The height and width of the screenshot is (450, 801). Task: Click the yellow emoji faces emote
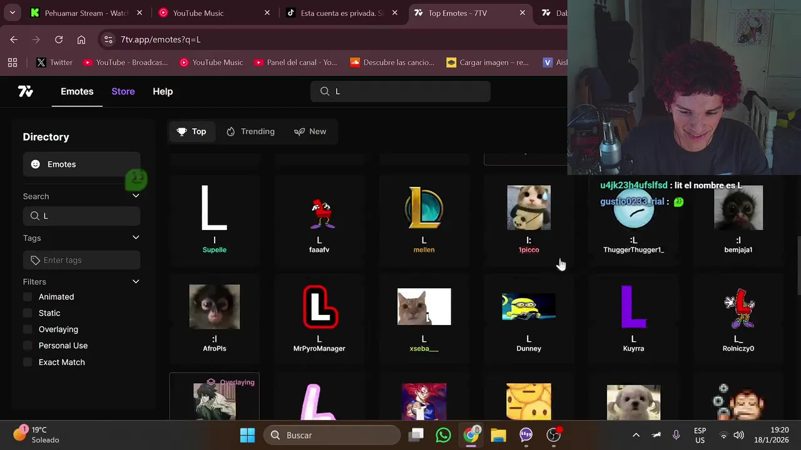529,401
